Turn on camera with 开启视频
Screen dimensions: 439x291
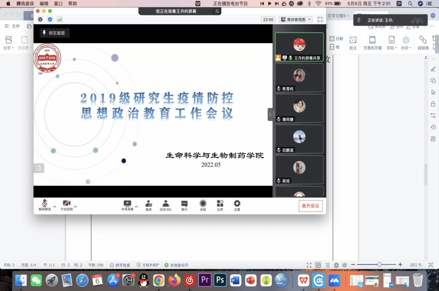click(x=66, y=205)
